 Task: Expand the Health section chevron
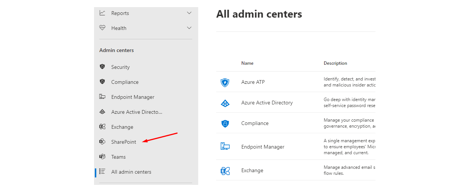pyautogui.click(x=189, y=28)
